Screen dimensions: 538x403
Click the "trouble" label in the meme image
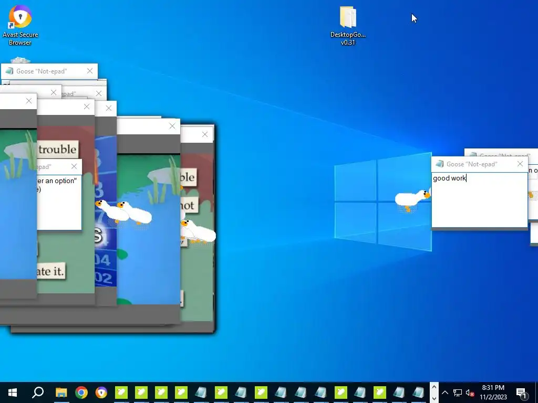(x=58, y=150)
